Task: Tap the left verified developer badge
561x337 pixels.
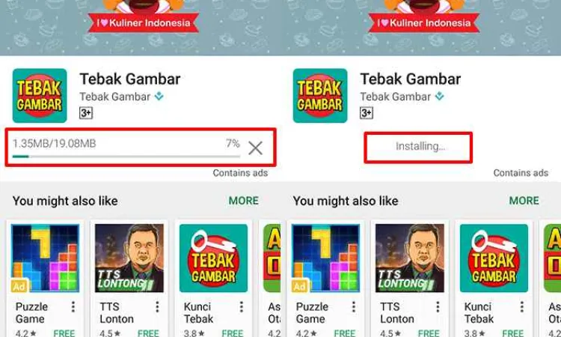Action: [x=159, y=96]
